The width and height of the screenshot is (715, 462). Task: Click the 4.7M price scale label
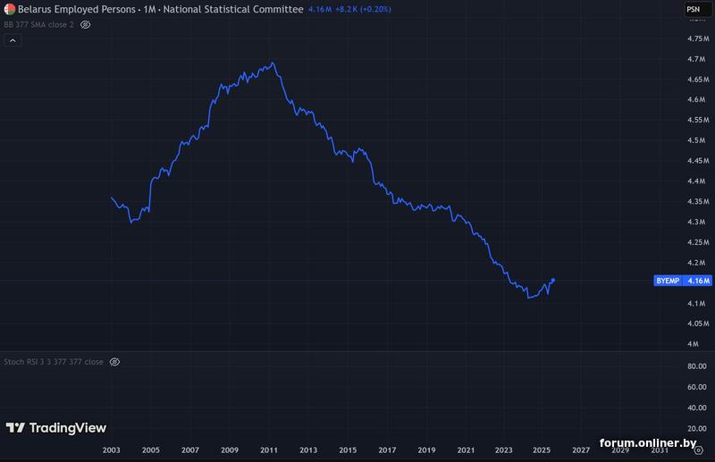click(696, 59)
